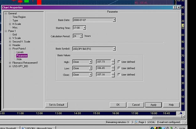Screen dimensions: 196x129
Task: Expand the V.Scale tree node
Action: (x=10, y=38)
